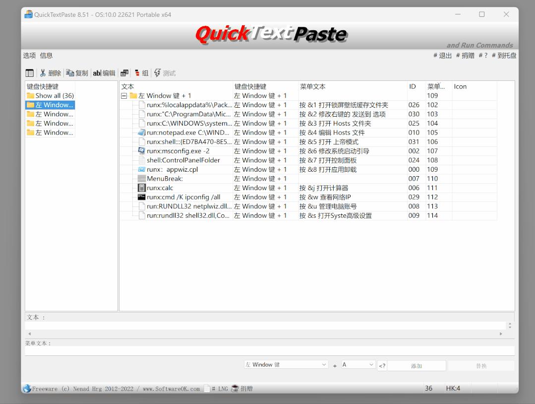
Task: Open the left Window key dropdown
Action: click(286, 364)
